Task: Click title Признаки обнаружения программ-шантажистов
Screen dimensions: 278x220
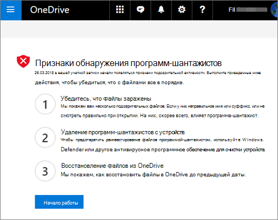Action: pyautogui.click(x=128, y=63)
